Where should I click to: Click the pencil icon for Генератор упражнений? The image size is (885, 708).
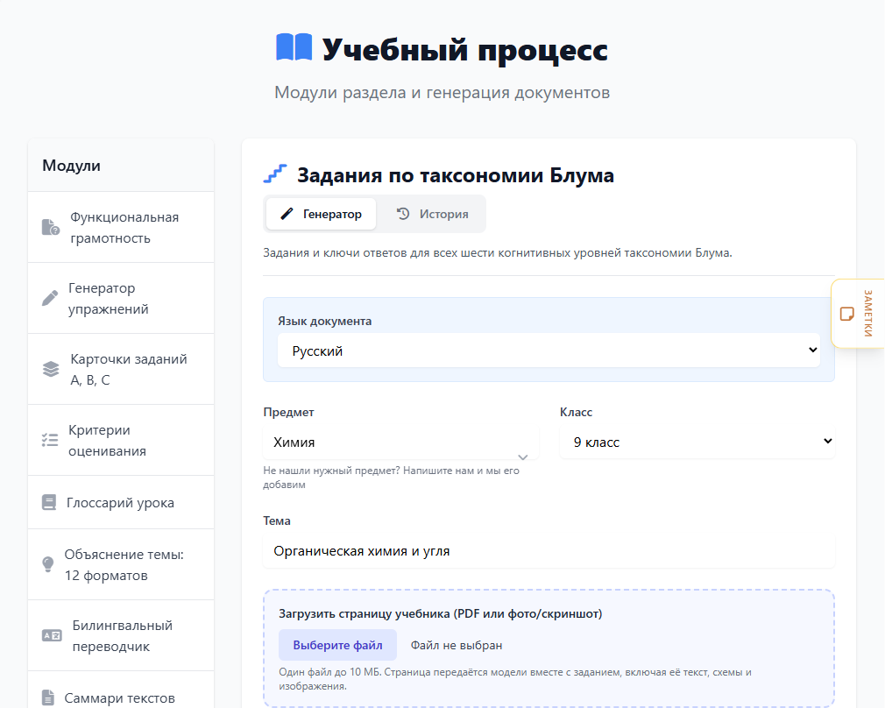50,298
